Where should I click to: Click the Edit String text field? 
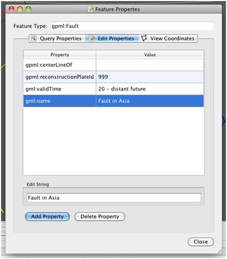[114, 198]
